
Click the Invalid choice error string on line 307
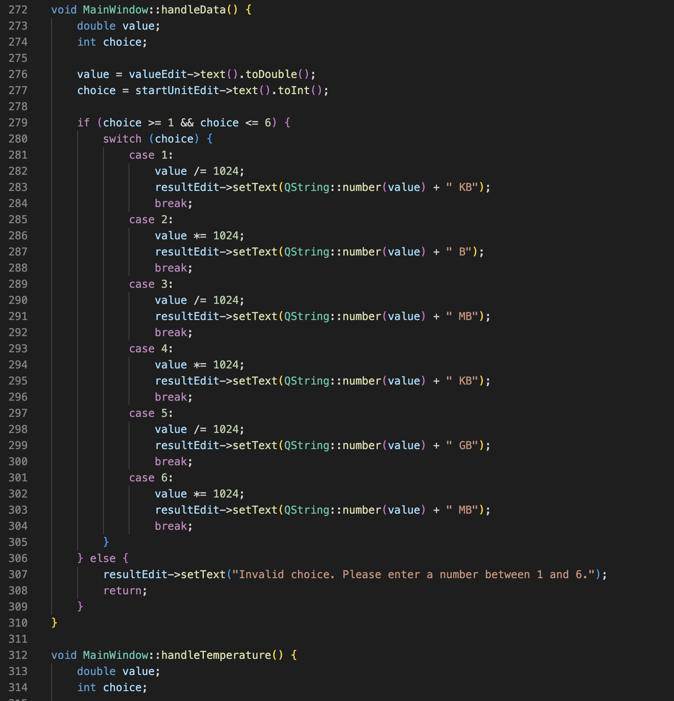[x=417, y=574]
